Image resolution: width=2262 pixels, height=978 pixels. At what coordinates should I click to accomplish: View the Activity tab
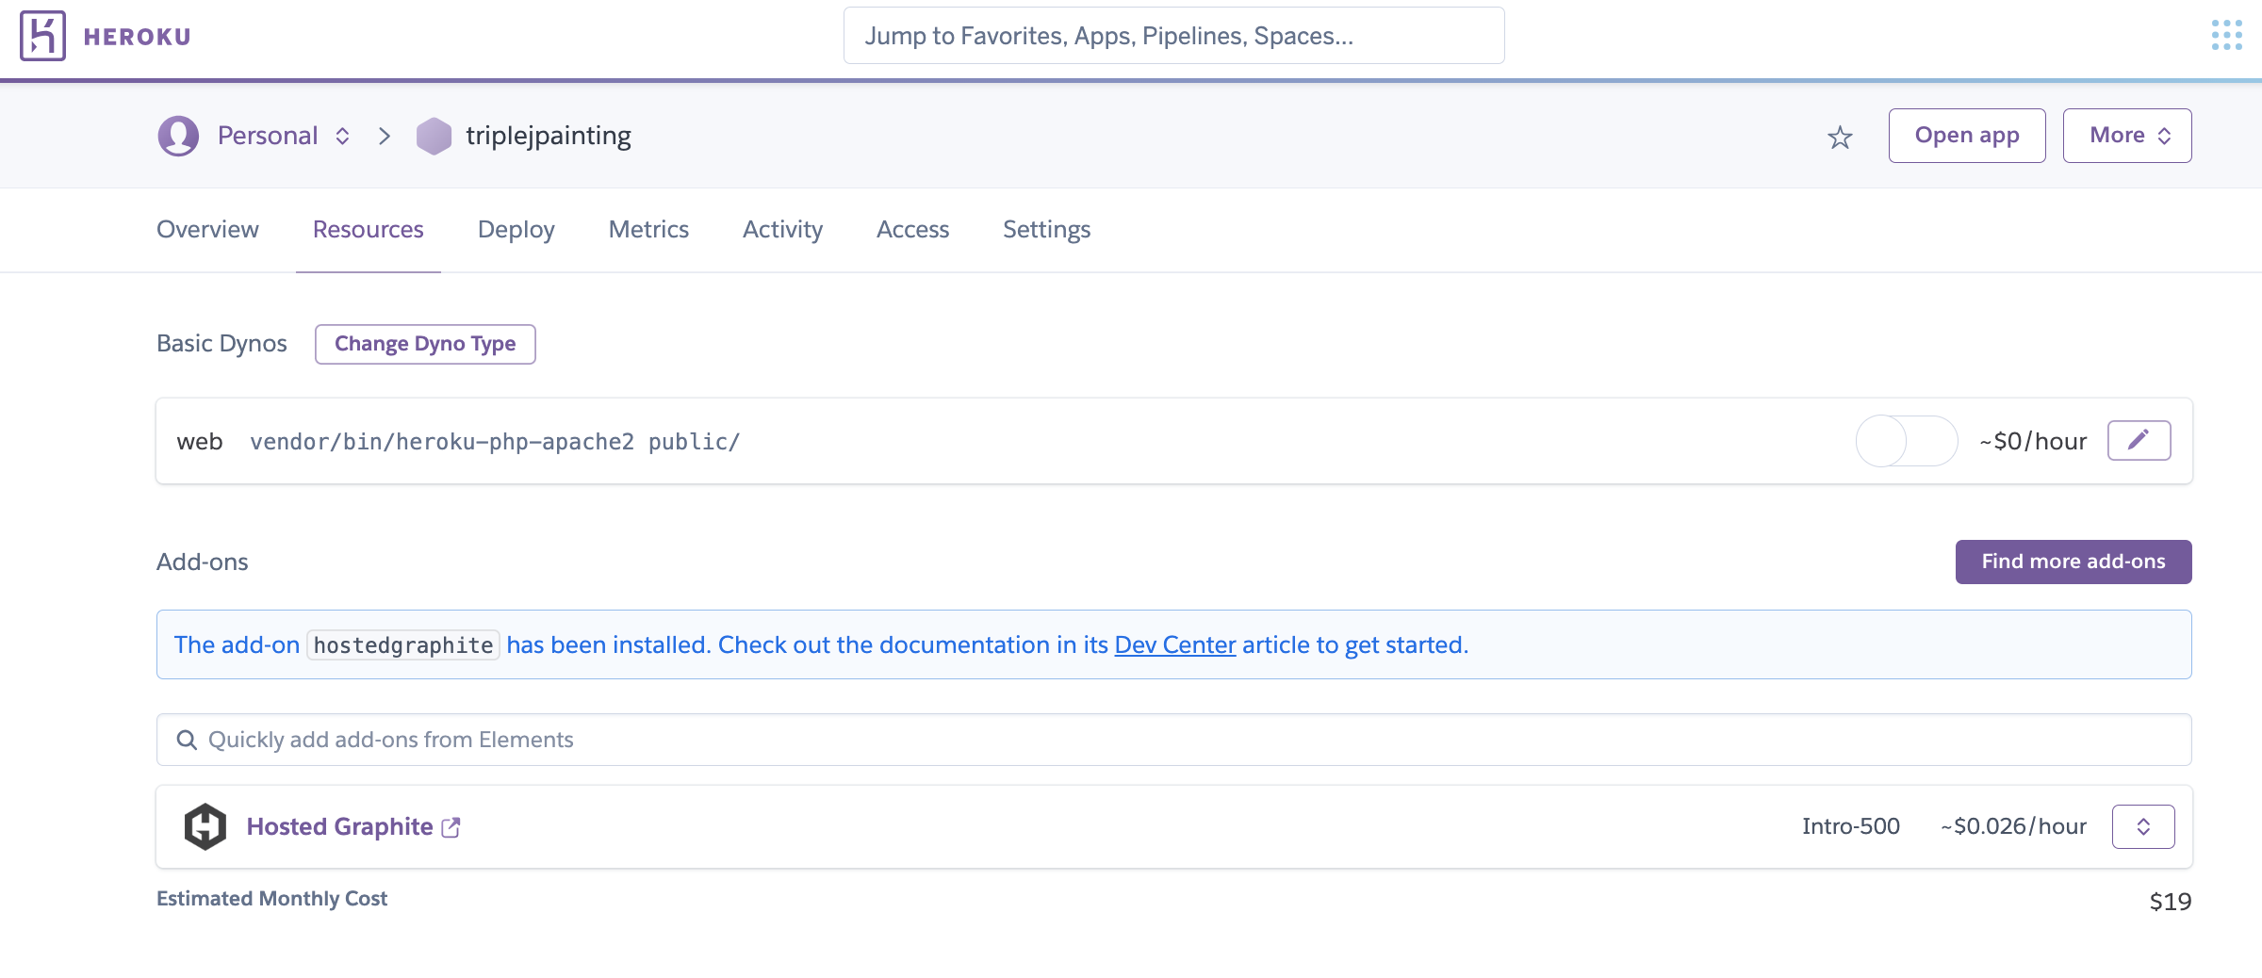click(x=782, y=229)
